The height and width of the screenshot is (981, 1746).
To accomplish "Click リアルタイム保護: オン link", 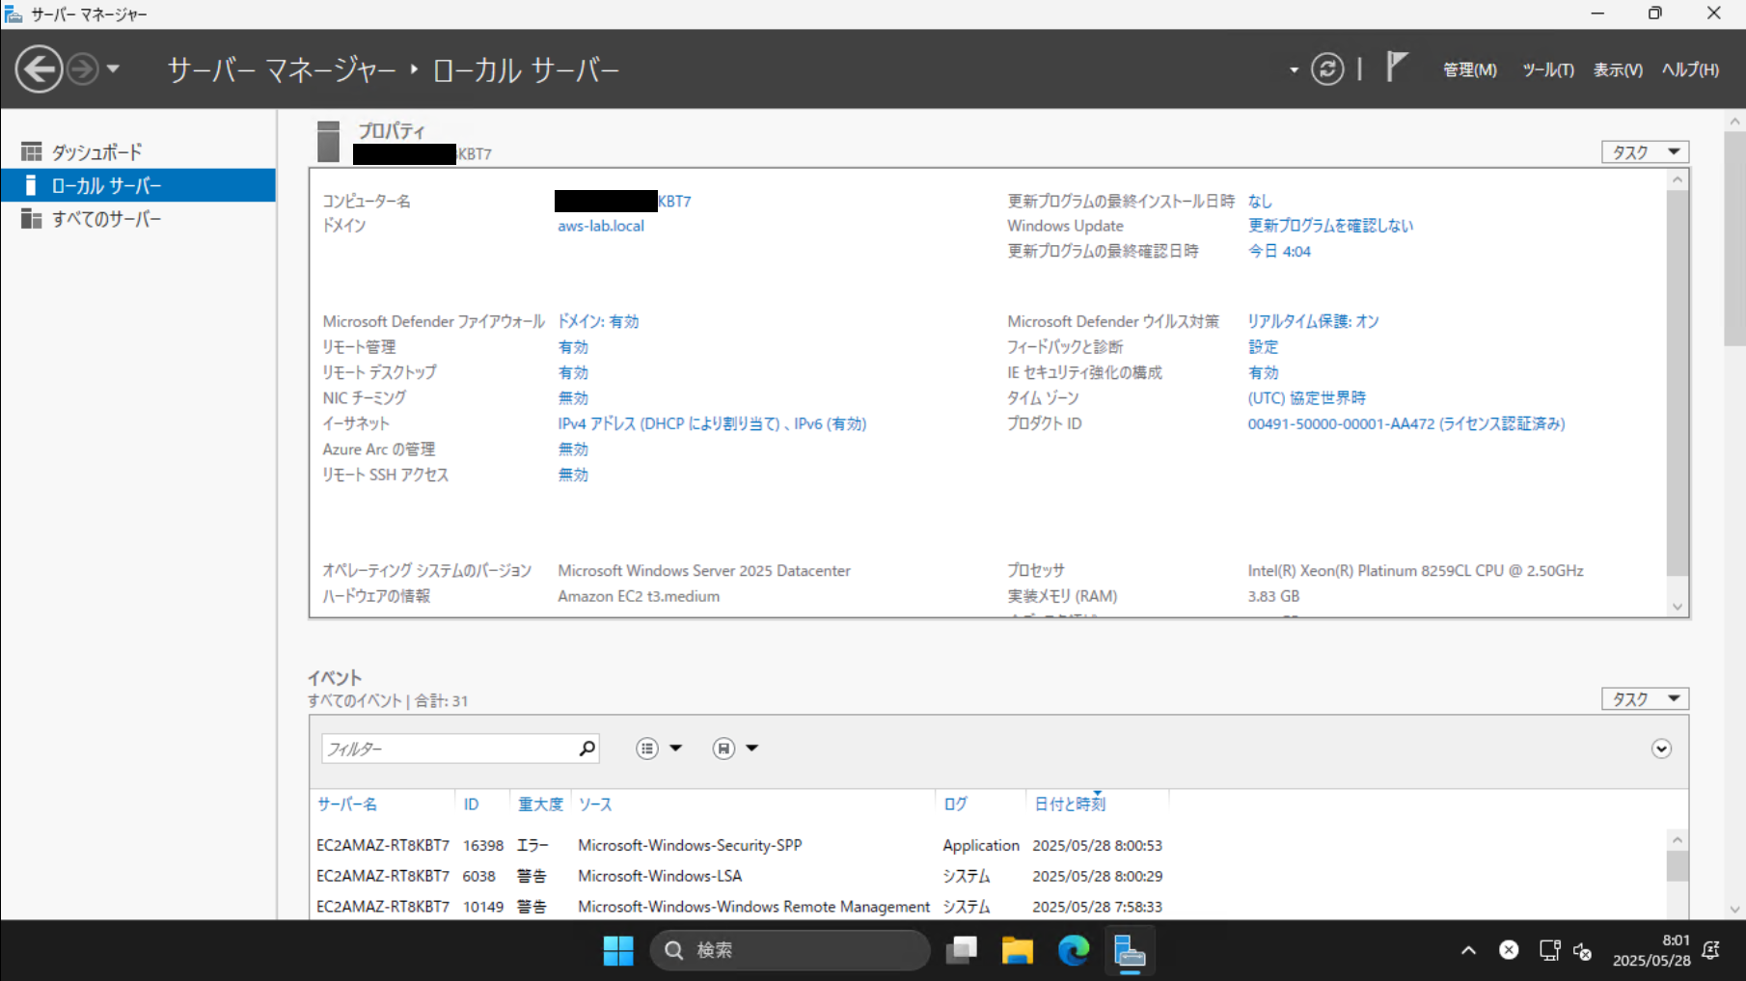I will coord(1313,321).
